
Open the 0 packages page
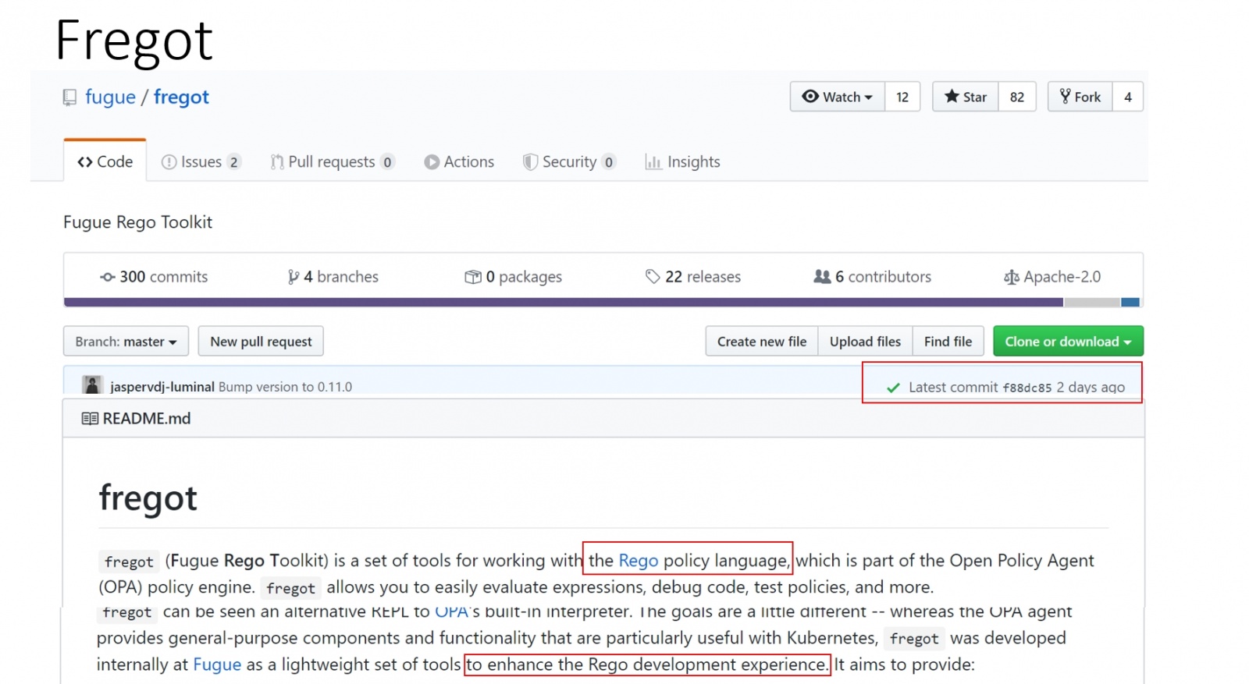(514, 277)
